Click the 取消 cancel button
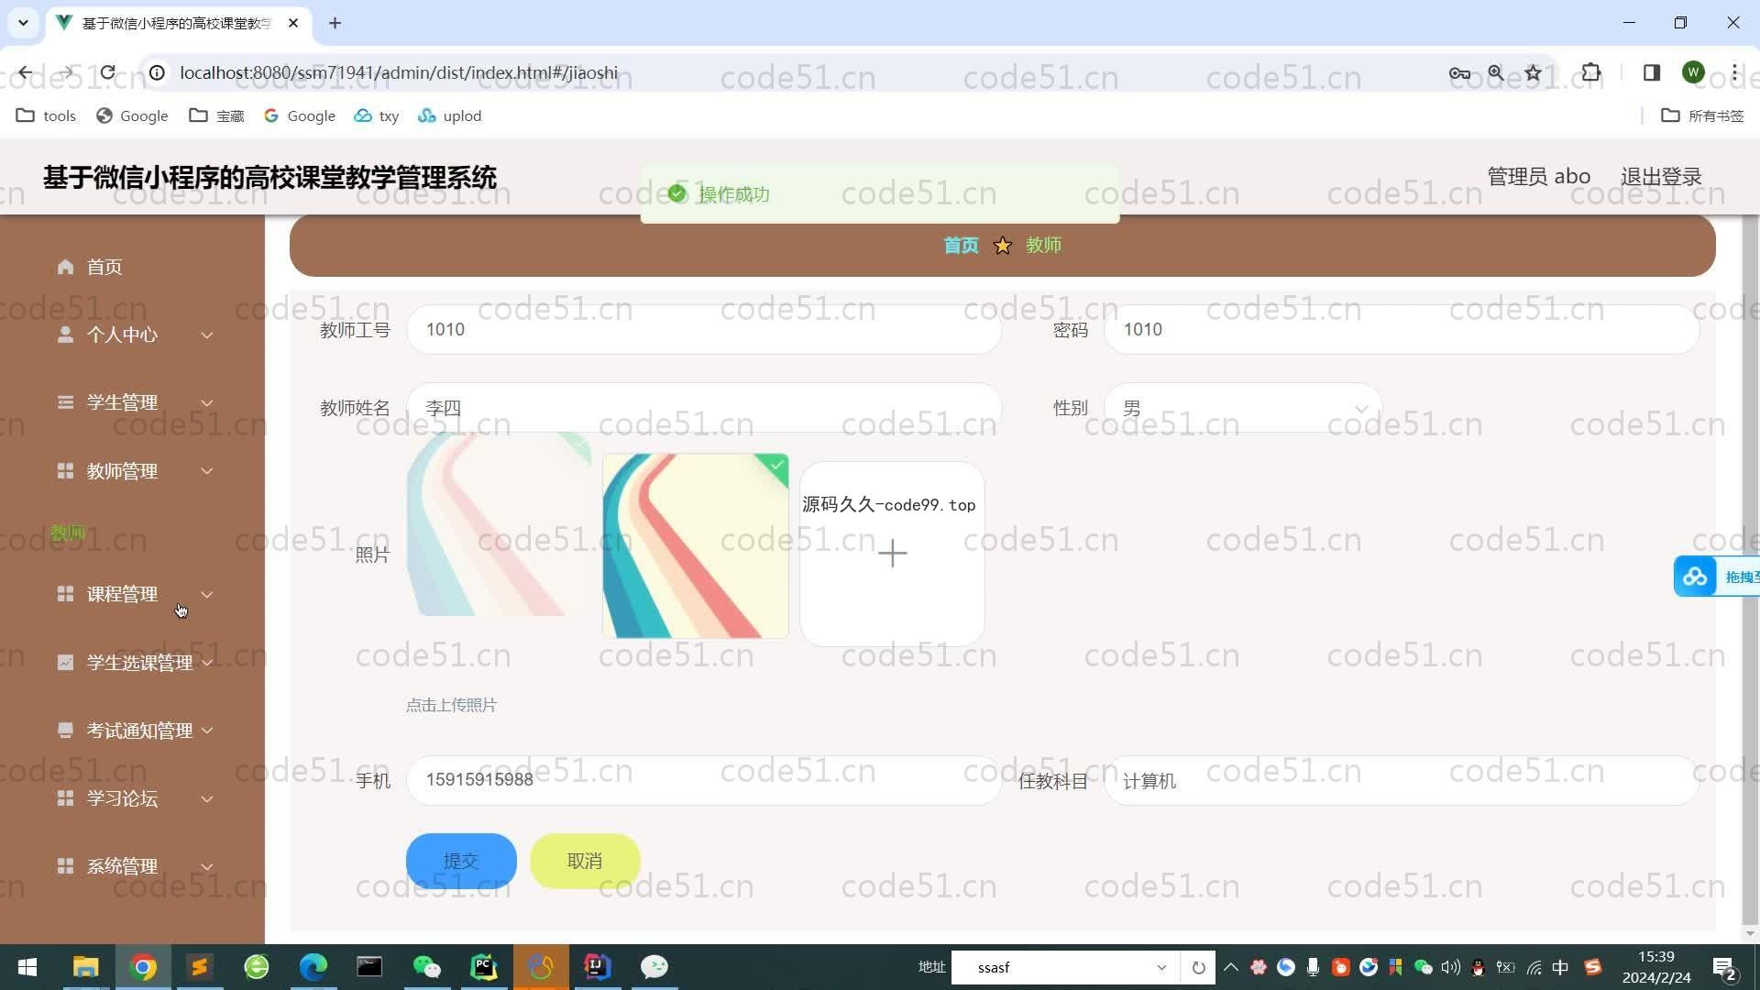The height and width of the screenshot is (990, 1760). click(585, 861)
